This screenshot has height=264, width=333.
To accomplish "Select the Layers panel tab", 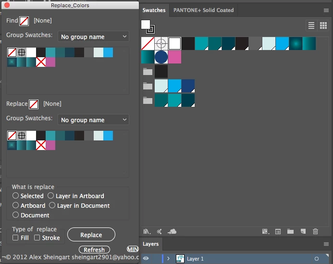I will point(150,244).
